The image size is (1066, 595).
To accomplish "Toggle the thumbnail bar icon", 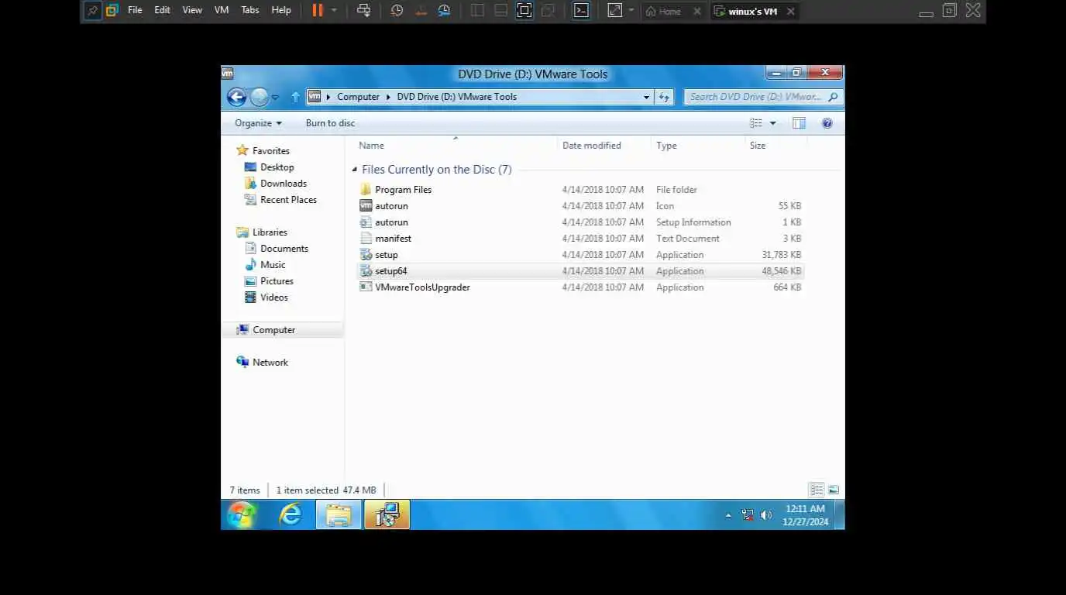I will coord(500,11).
